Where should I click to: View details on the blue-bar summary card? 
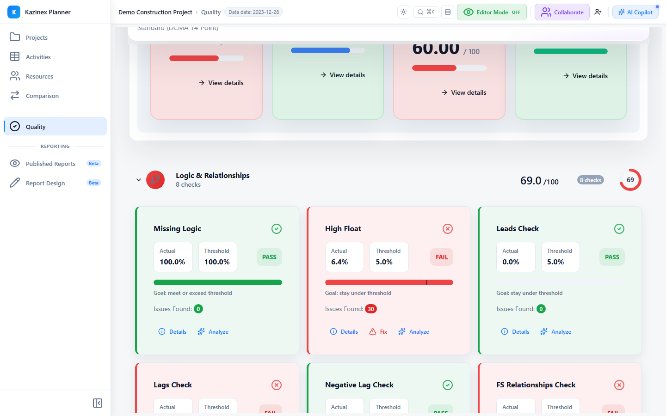[343, 75]
